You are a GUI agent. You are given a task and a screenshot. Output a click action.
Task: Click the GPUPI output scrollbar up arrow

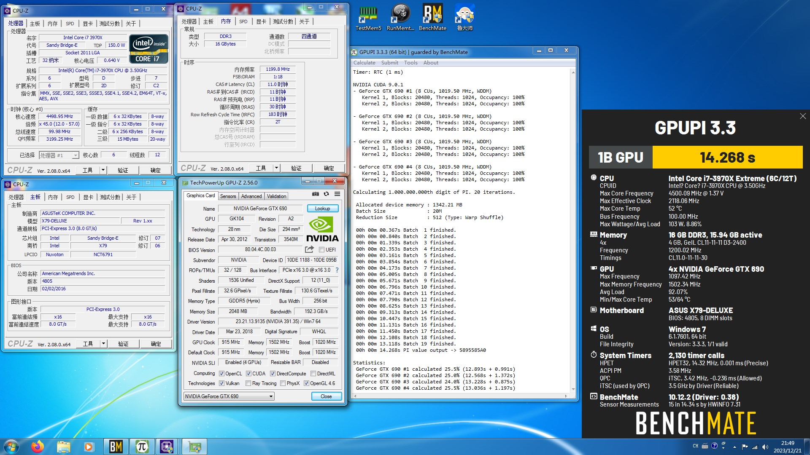(x=573, y=72)
